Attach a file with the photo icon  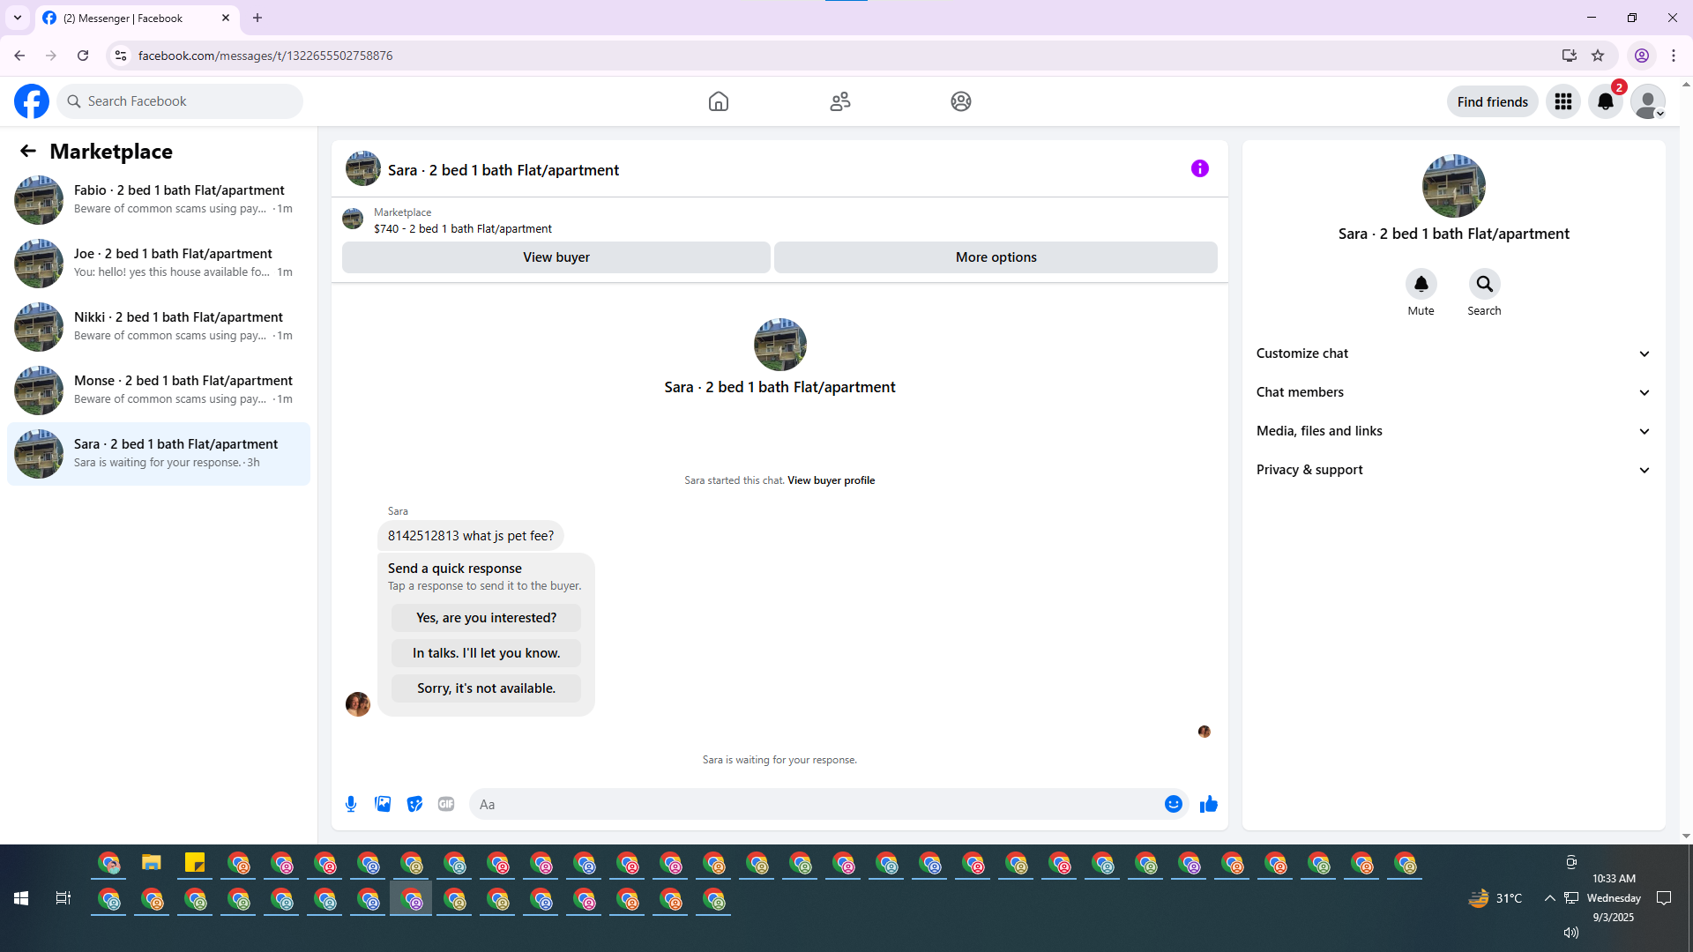383,804
